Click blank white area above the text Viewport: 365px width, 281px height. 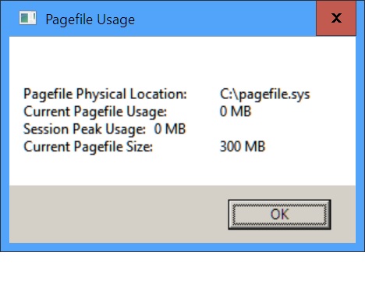point(182,61)
